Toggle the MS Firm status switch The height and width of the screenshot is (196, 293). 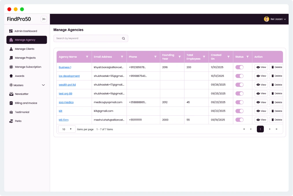239,120
